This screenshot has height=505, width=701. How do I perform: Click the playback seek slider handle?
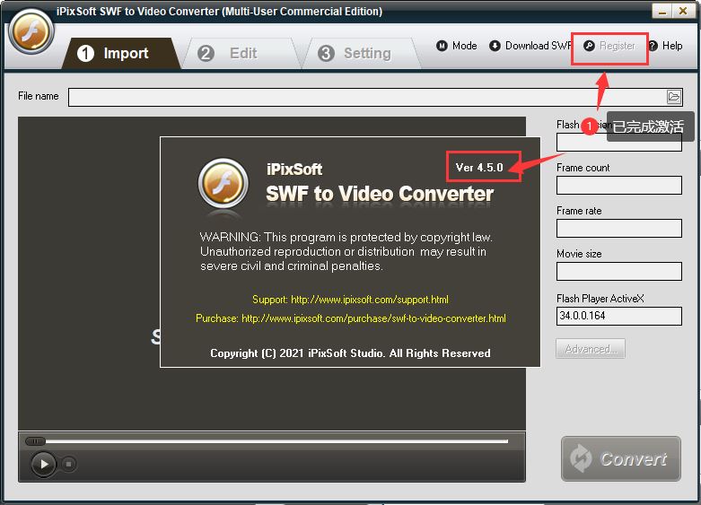click(35, 441)
